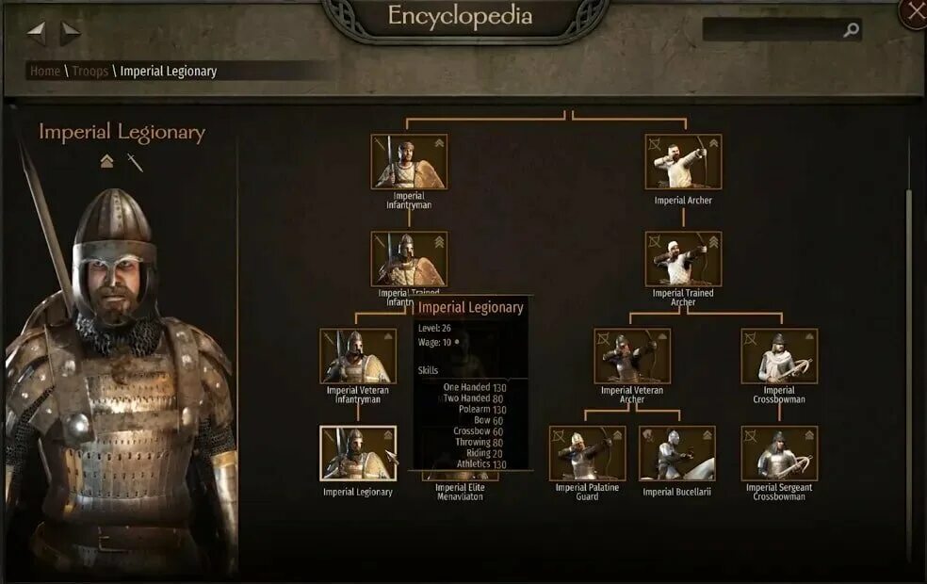Select Imperial Veteran Infantryman portrait

(358, 356)
